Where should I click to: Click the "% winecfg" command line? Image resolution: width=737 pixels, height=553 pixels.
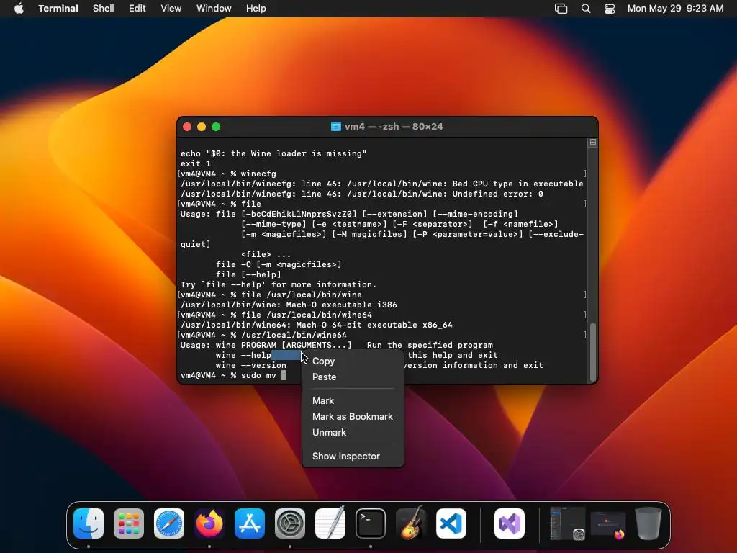click(228, 174)
